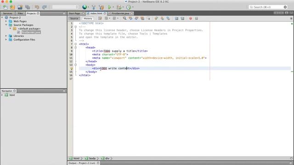This screenshot has width=294, height=165.
Task: Switch to the Services tab
Action: pyautogui.click(x=7, y=13)
